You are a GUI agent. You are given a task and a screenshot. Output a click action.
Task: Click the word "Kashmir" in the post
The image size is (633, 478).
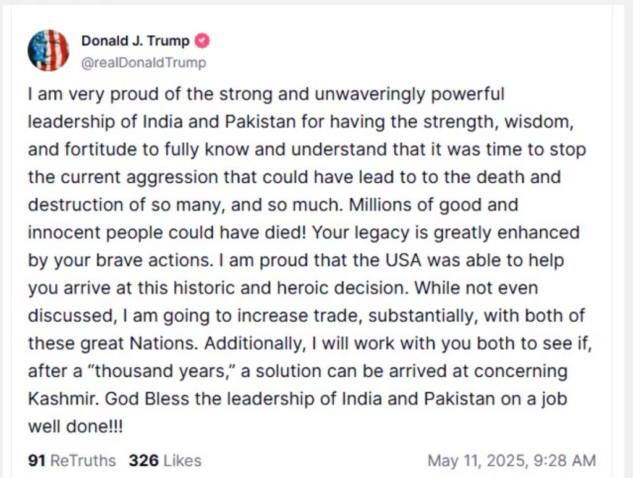[62, 398]
